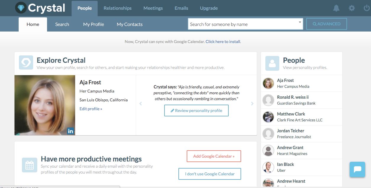Expand the name search dropdown arrow
The width and height of the screenshot is (371, 188).
(300, 22)
